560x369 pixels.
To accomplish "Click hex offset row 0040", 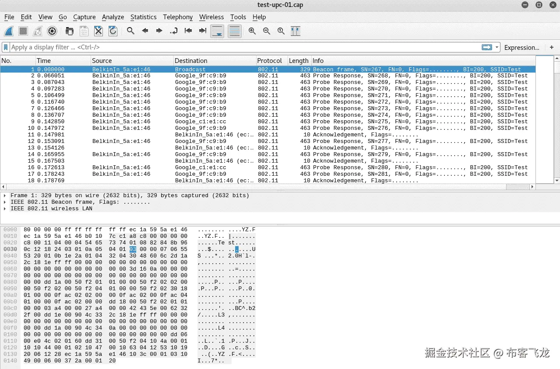I will 10,255.
